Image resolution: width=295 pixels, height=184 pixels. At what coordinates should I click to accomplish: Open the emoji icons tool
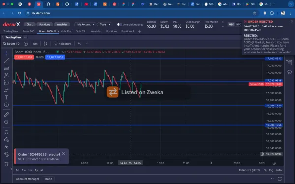[x=6, y=105]
